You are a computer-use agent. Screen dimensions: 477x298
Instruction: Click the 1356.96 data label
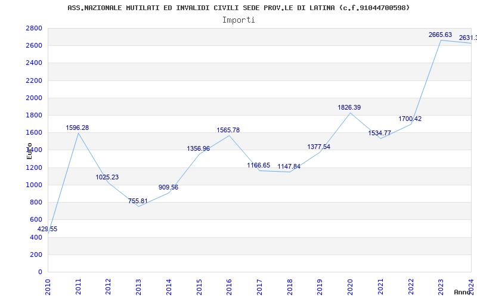[198, 148]
